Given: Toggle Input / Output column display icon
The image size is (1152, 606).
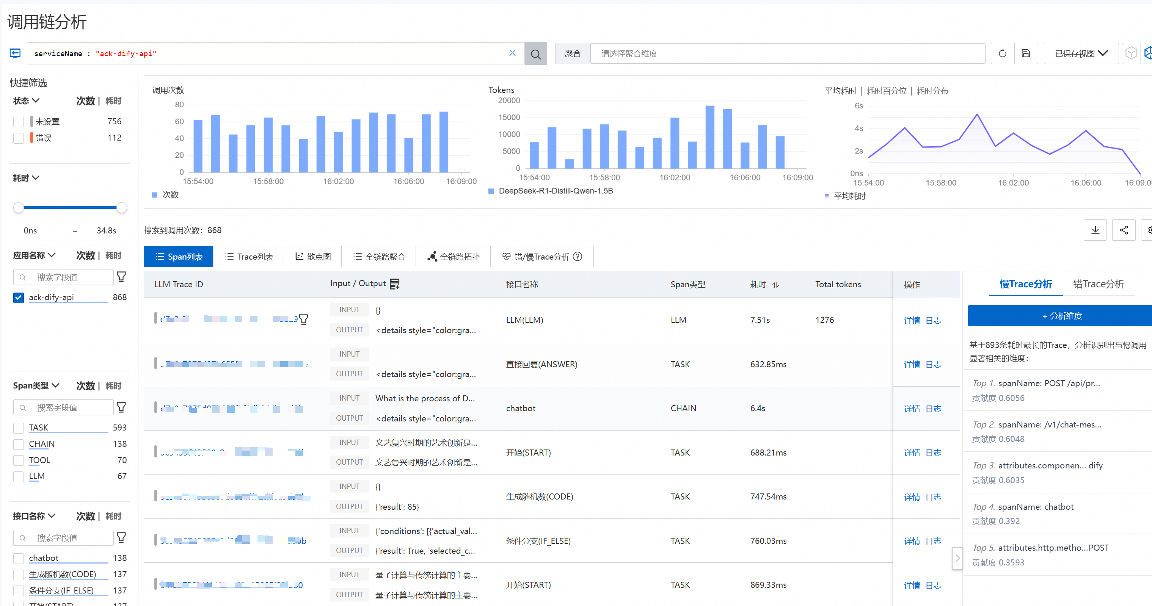Looking at the screenshot, I should point(394,284).
